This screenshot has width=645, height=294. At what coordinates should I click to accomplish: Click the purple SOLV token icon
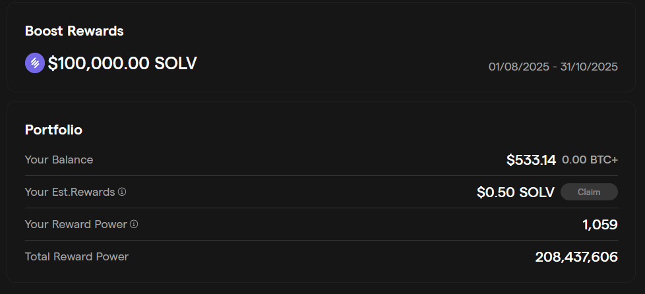pos(34,63)
